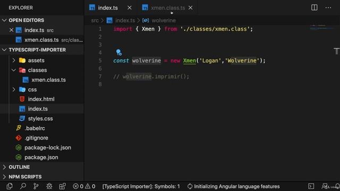This screenshot has height=191, width=340.
Task: Click the red classes folder icon
Action: (22, 70)
